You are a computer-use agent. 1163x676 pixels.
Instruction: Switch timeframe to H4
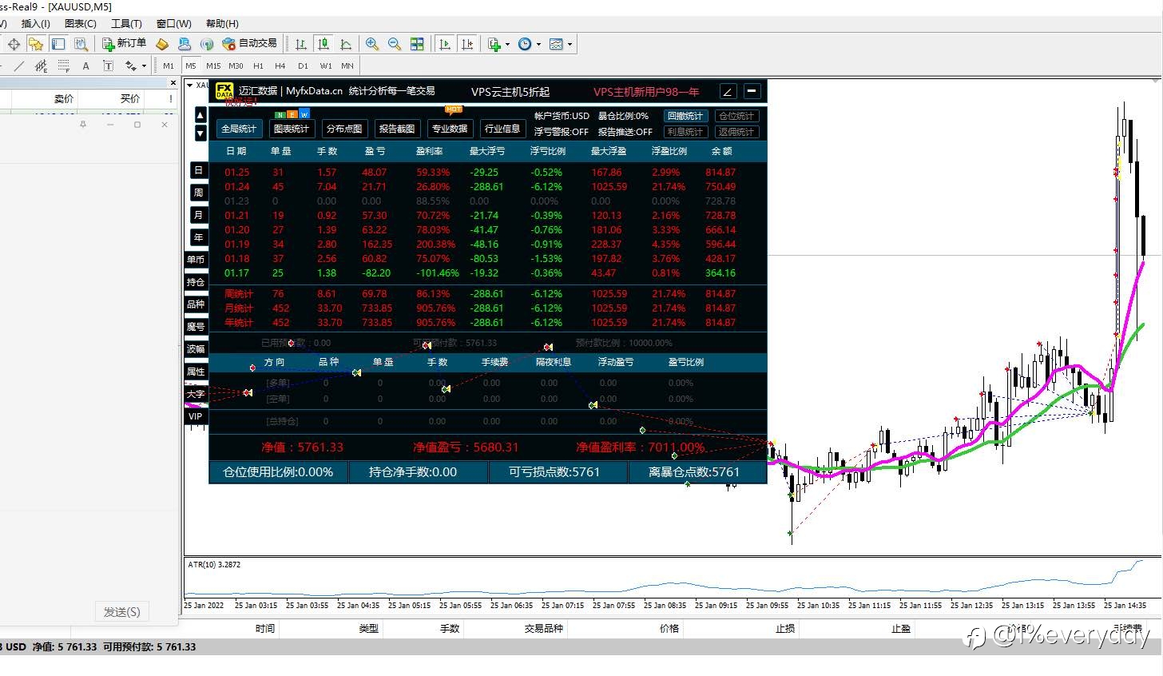pos(280,66)
